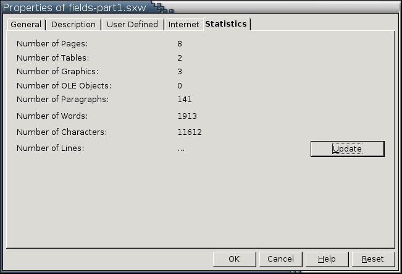Click the ellipsis value for Number of Lines

(181, 148)
